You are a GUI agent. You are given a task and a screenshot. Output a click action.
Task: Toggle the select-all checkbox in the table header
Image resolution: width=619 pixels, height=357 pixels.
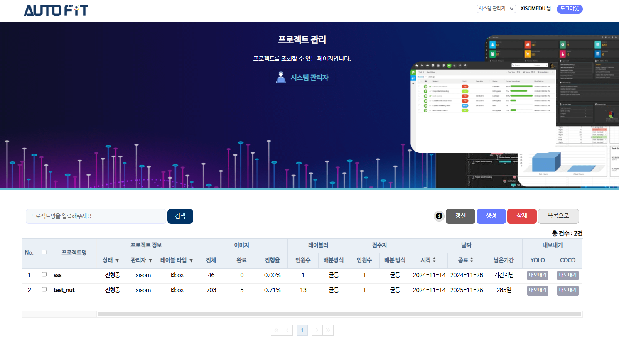(x=44, y=252)
